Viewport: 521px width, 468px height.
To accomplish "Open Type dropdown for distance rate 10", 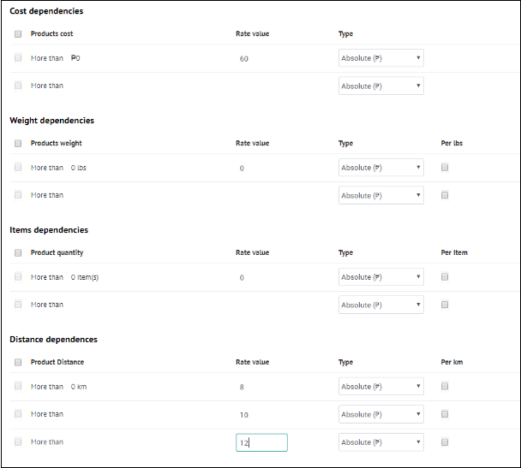I will [x=381, y=414].
